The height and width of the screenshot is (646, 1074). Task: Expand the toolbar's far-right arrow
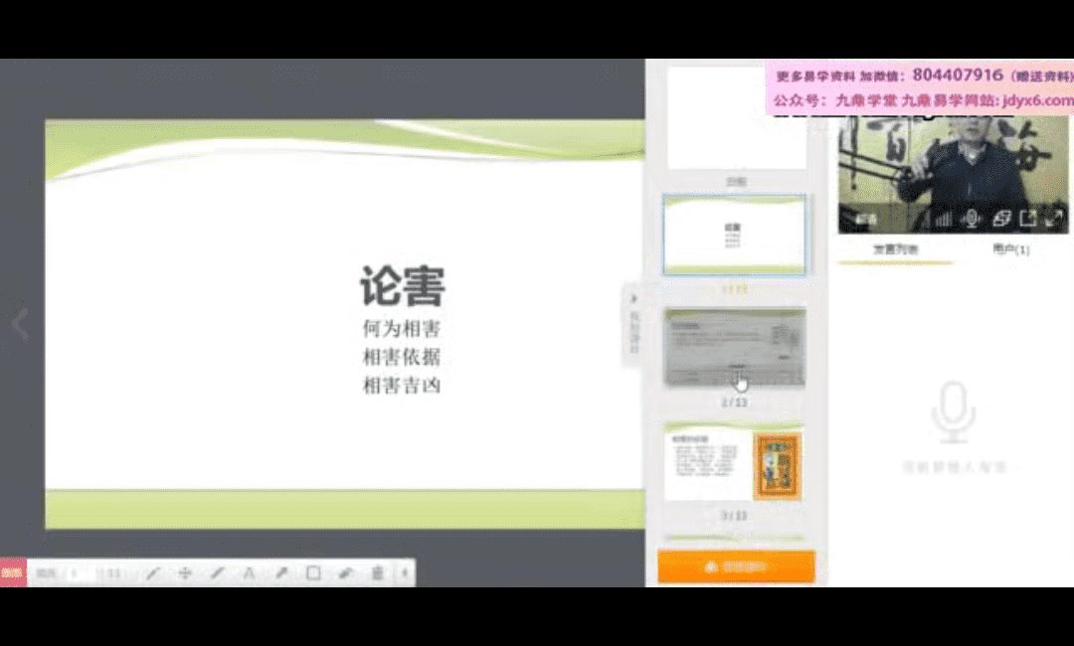(x=405, y=573)
